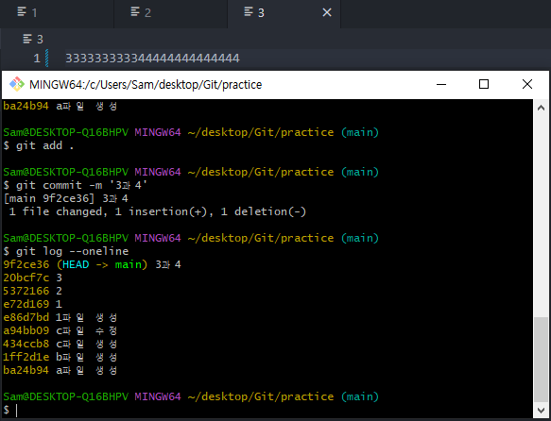Maximize the Git Bash window

[x=484, y=84]
